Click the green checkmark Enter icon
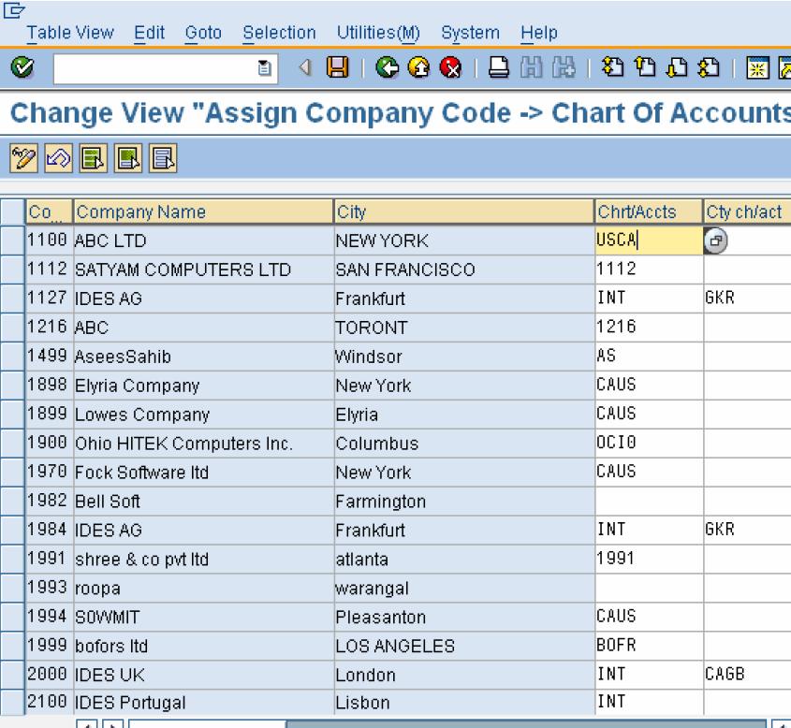 coord(22,67)
